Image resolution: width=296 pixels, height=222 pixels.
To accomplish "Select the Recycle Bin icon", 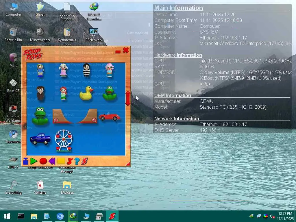I will [x=13, y=35].
